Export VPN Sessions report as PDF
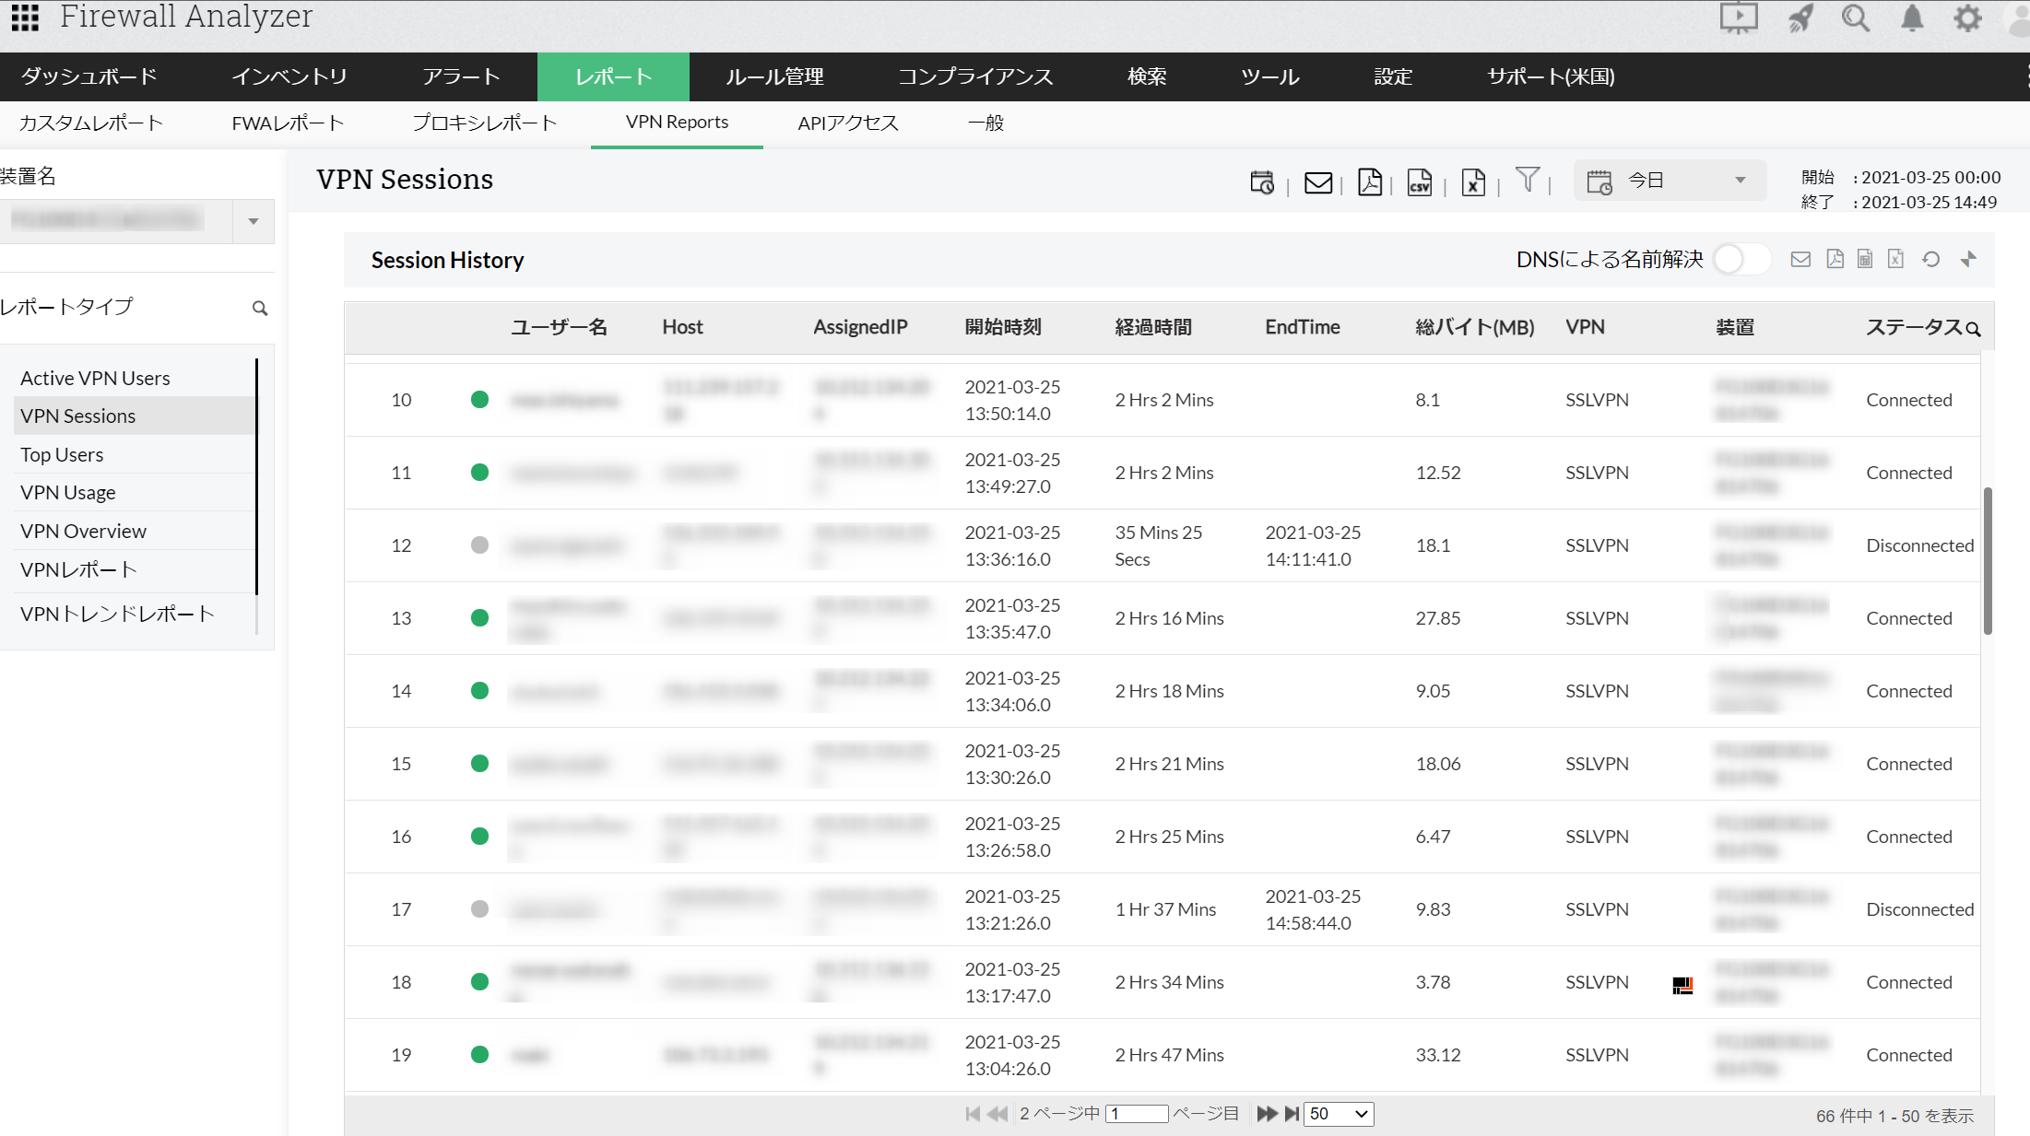Screen dimensions: 2030x1136 tap(1369, 182)
